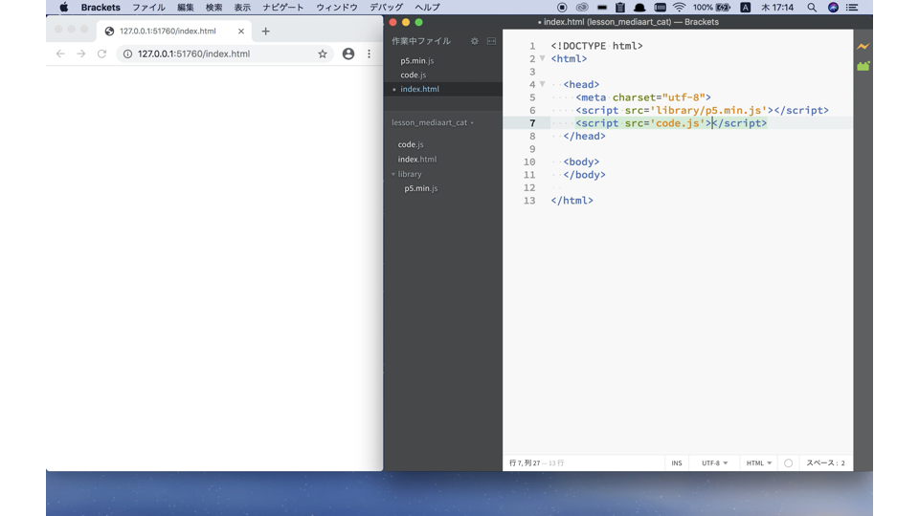
Task: Click clipboard icon in menu bar
Action: point(620,8)
